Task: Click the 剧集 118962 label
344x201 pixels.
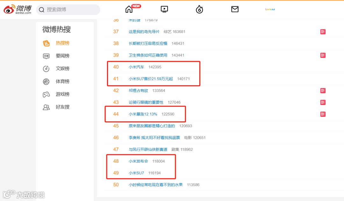Action: 182,149
